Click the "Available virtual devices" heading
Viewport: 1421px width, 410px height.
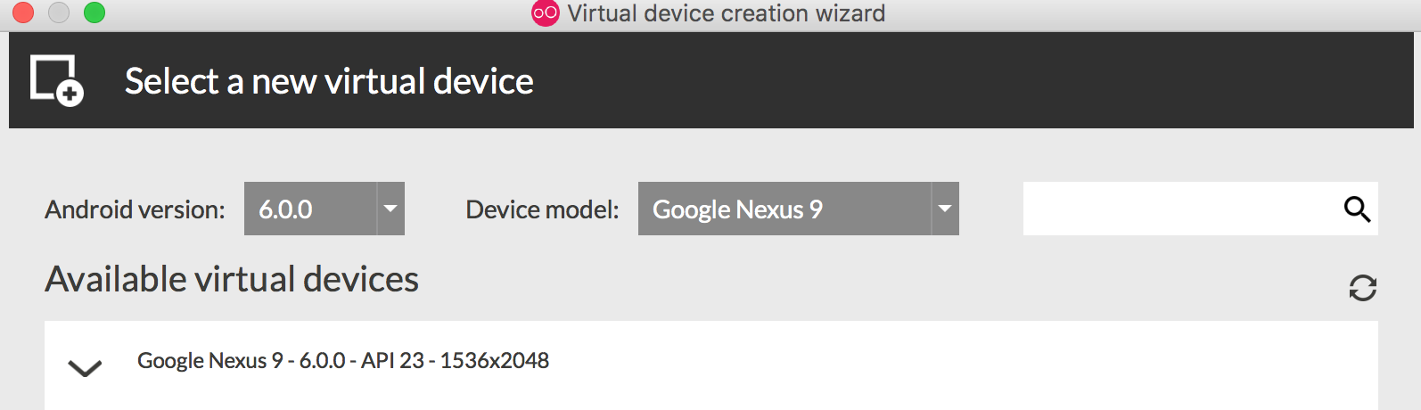(x=232, y=280)
